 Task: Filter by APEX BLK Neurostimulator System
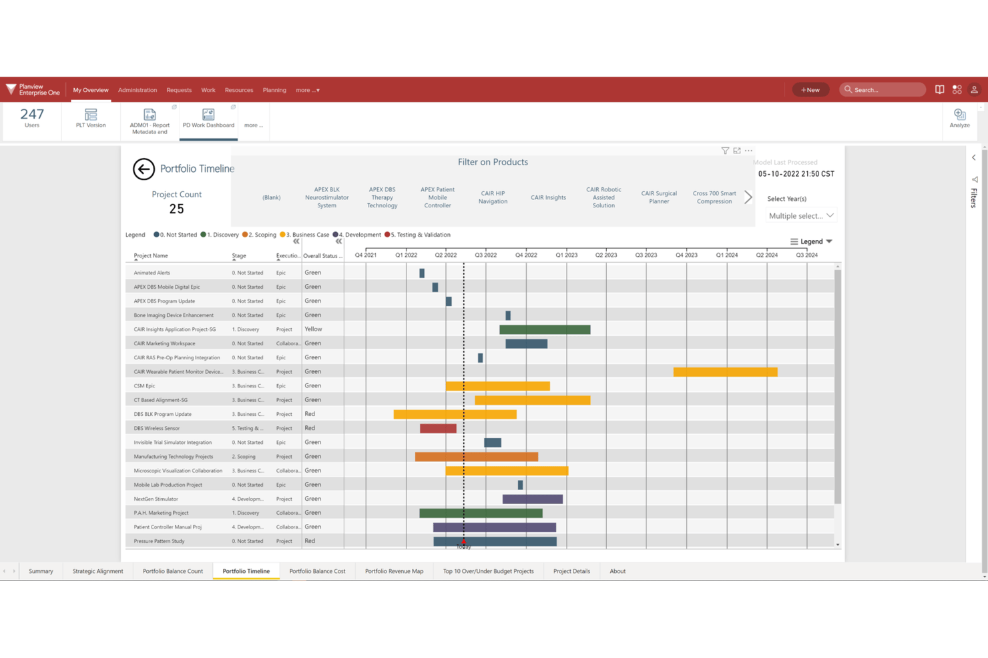coord(326,197)
